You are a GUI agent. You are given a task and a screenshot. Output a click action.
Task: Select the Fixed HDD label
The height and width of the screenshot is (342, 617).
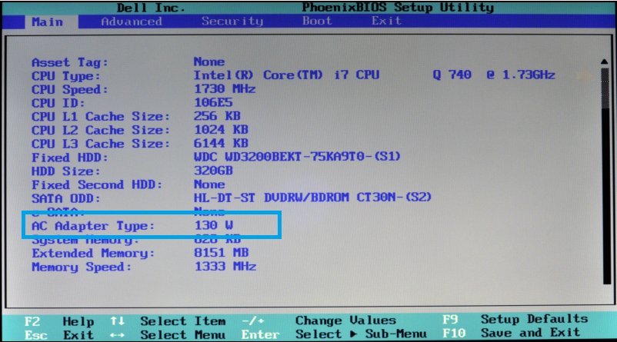[70, 158]
